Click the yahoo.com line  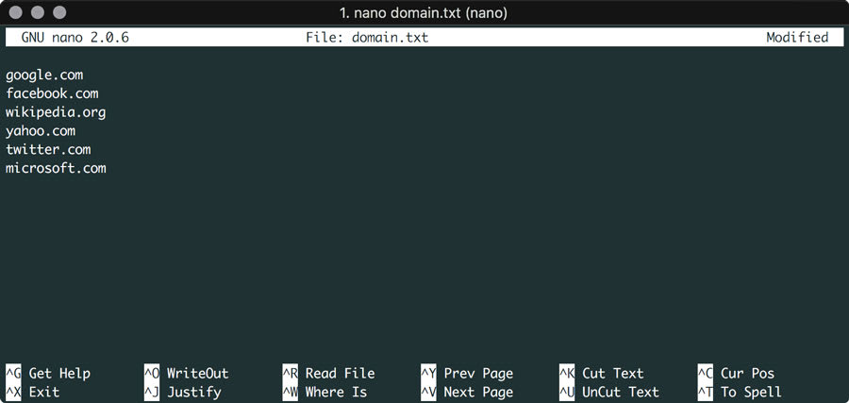41,131
